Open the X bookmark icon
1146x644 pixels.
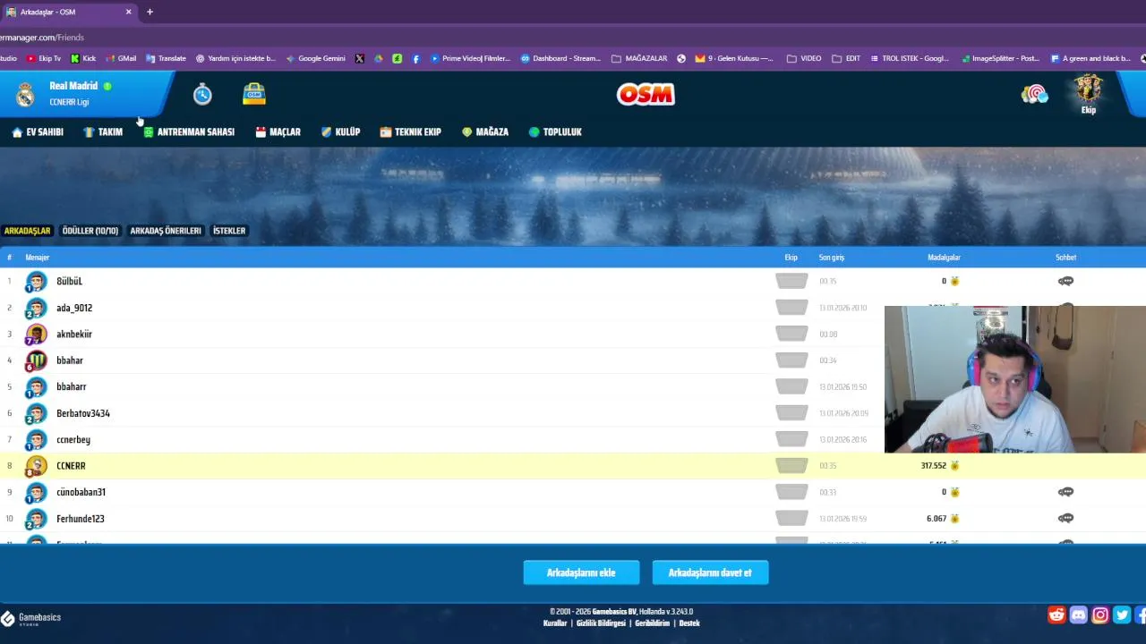point(360,58)
